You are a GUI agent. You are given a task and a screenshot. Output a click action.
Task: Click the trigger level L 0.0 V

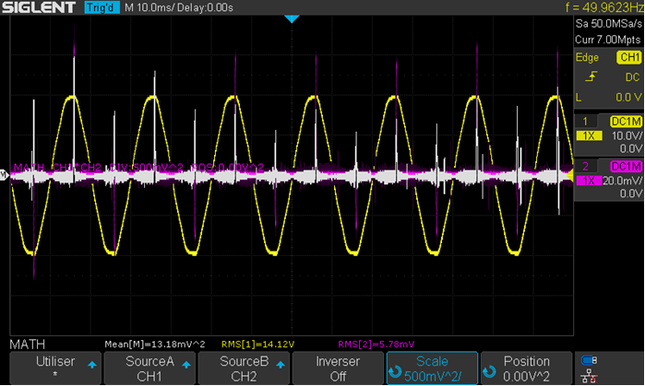pos(609,98)
